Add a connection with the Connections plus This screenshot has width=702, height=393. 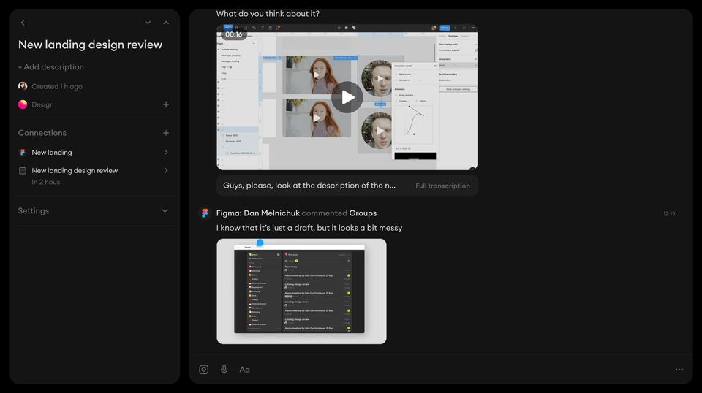tap(166, 133)
